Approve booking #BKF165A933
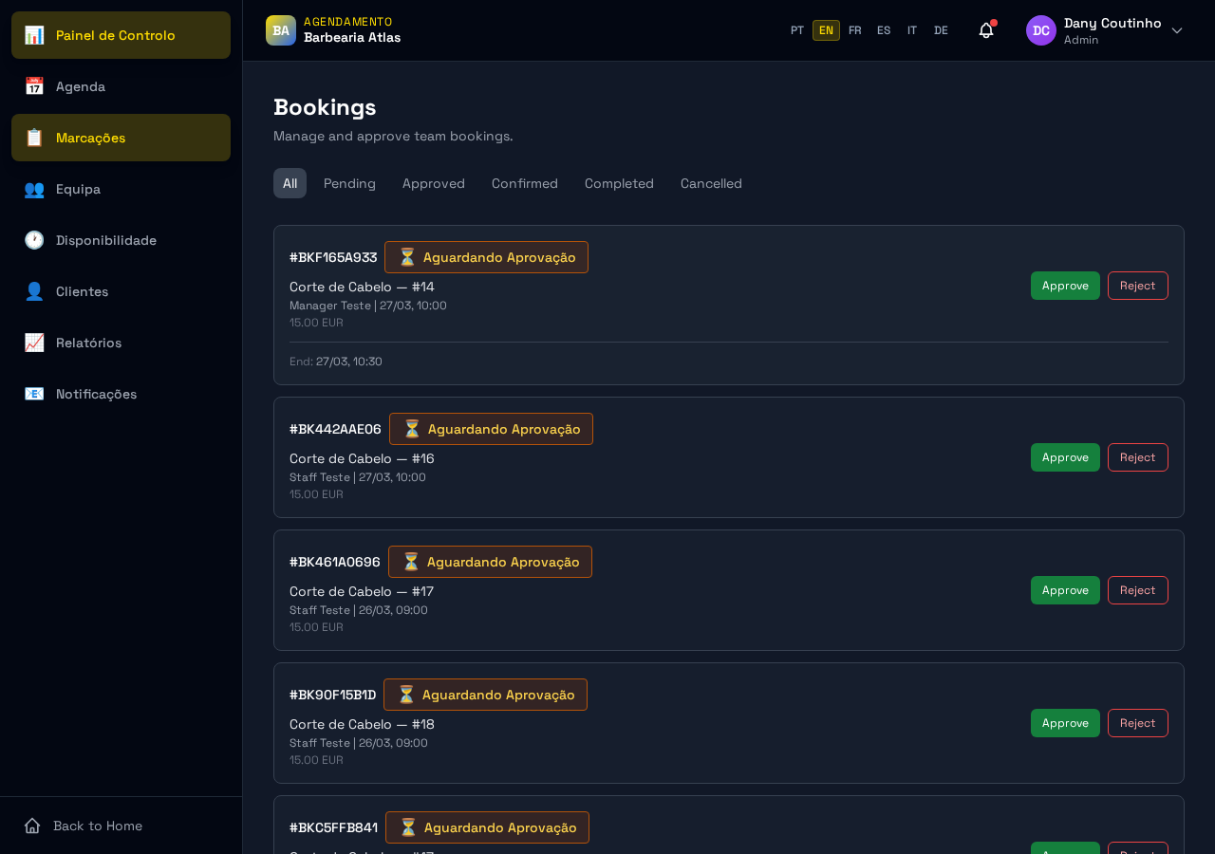The image size is (1215, 854). [1065, 286]
